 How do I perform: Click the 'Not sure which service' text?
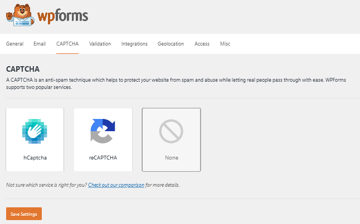(47, 185)
